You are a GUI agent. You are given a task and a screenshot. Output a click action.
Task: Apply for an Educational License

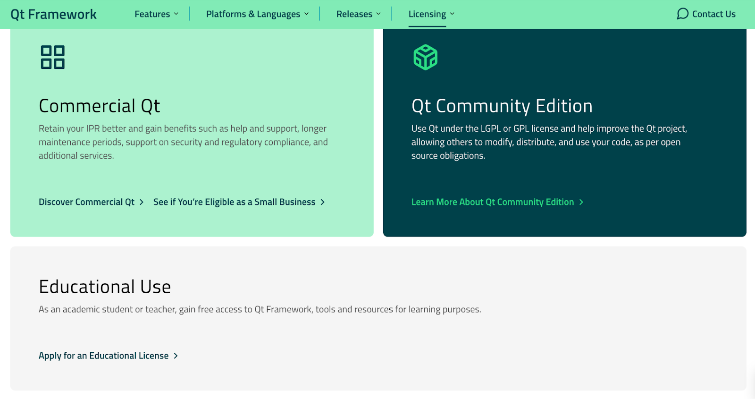103,356
